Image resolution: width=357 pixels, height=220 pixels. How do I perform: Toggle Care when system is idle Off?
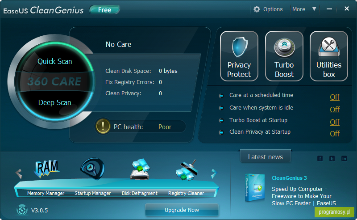pyautogui.click(x=335, y=110)
